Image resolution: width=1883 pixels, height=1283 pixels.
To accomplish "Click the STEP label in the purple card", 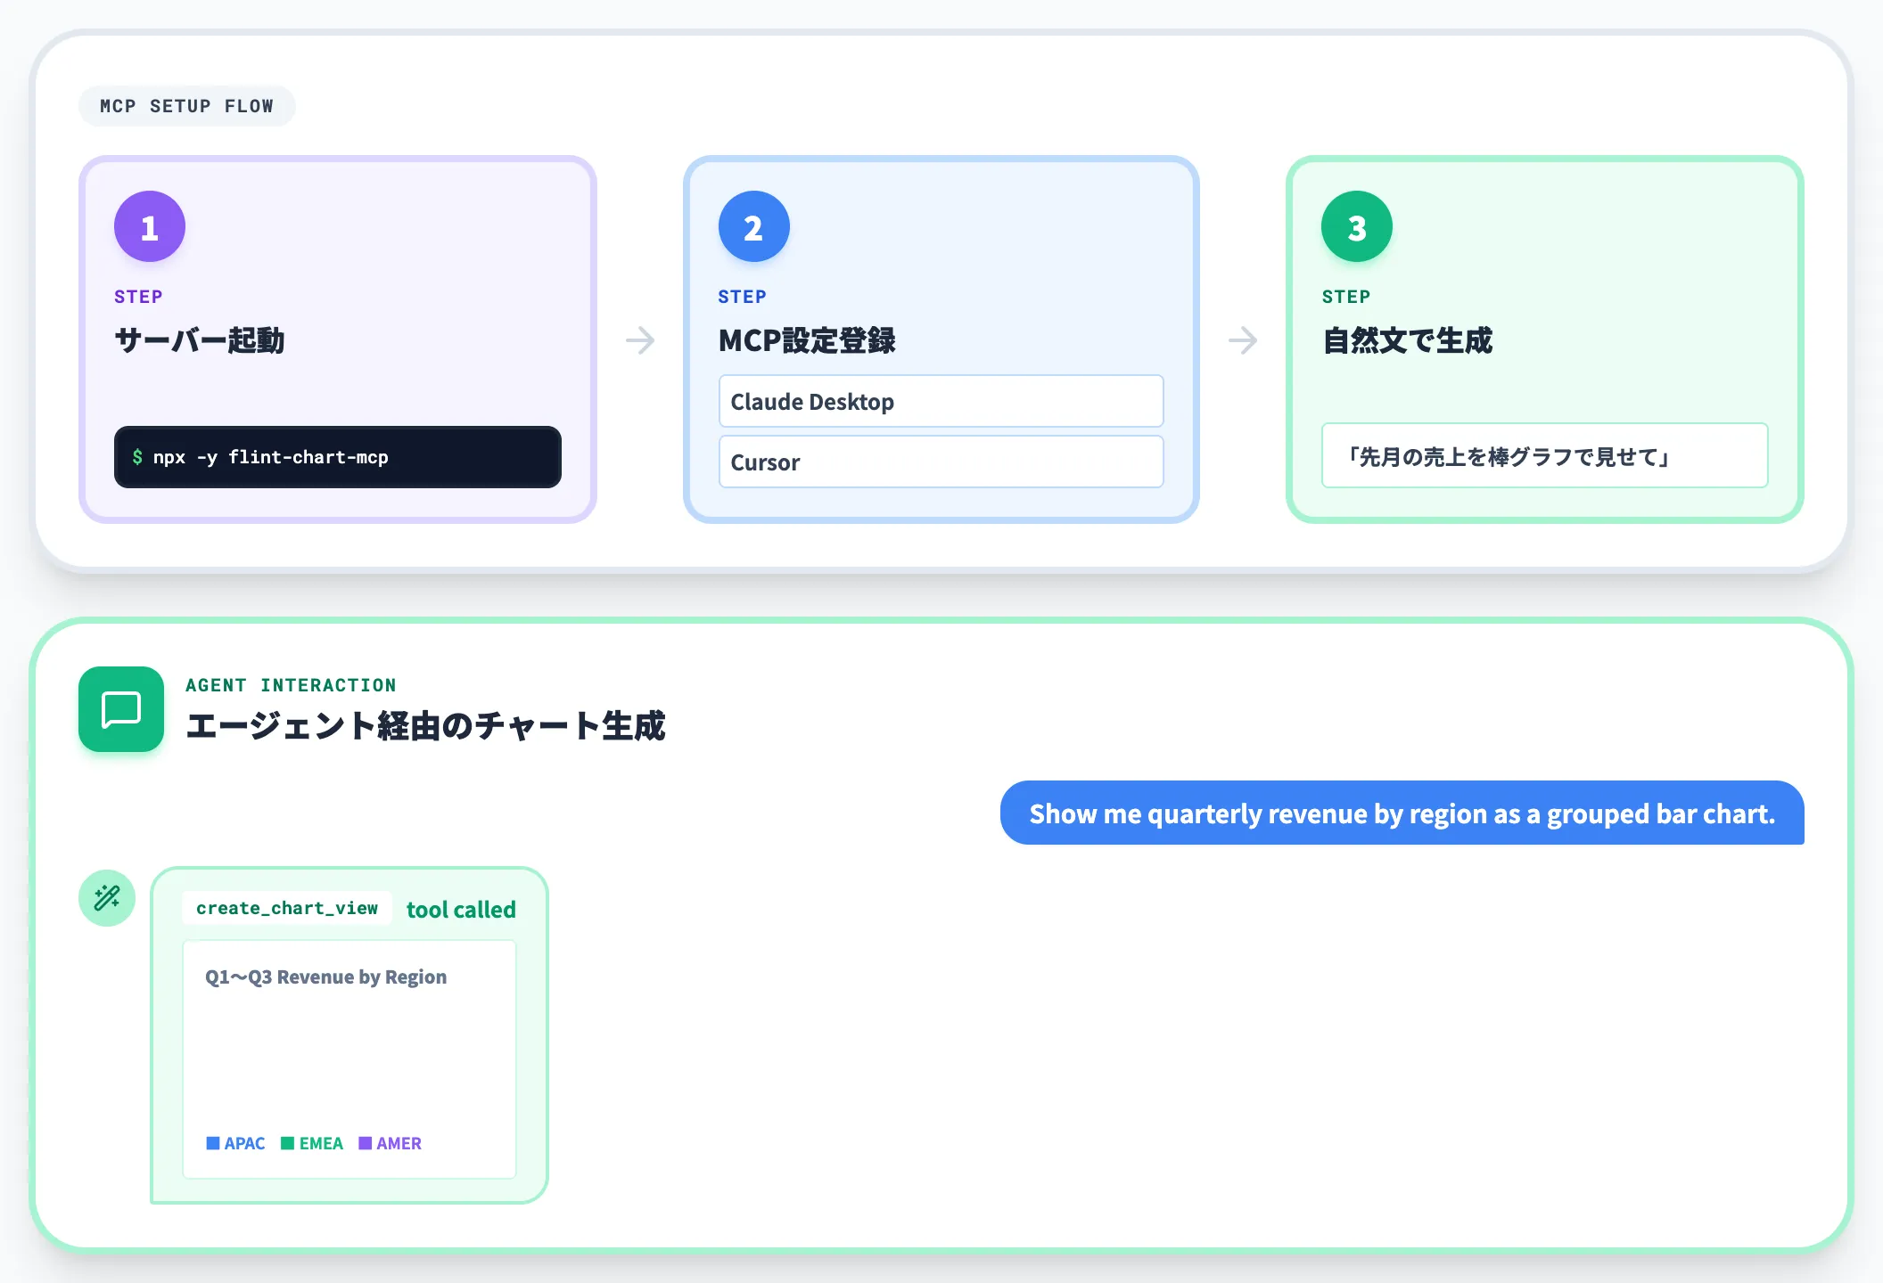I will click(138, 297).
